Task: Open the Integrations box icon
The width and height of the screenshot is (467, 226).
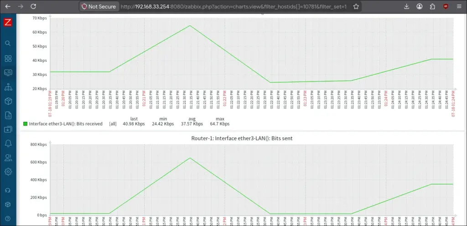Action: [8, 205]
